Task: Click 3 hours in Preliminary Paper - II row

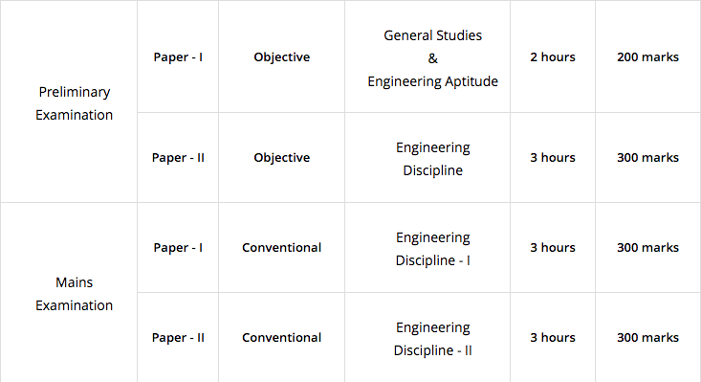Action: point(553,158)
